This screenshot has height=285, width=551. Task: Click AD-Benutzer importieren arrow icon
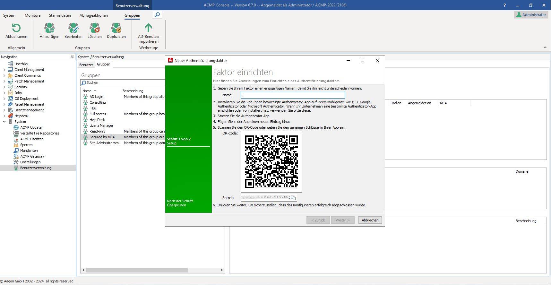[148, 28]
